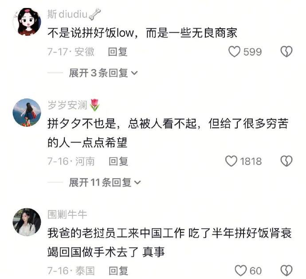The image size is (306, 279).
Task: Like the 岁岁安澜 comment with 1818 likes
Action: coord(231,161)
